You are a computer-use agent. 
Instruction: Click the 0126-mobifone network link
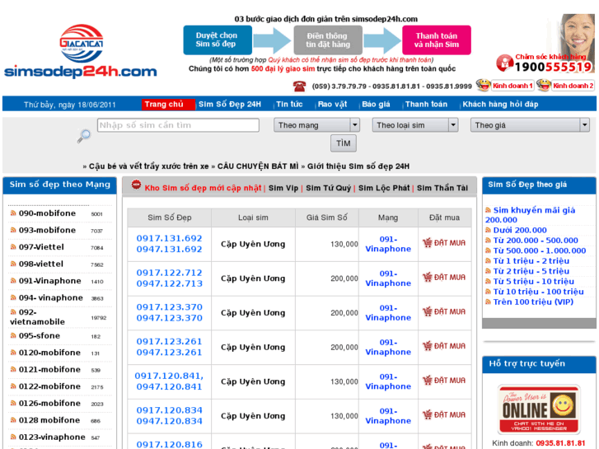(49, 403)
